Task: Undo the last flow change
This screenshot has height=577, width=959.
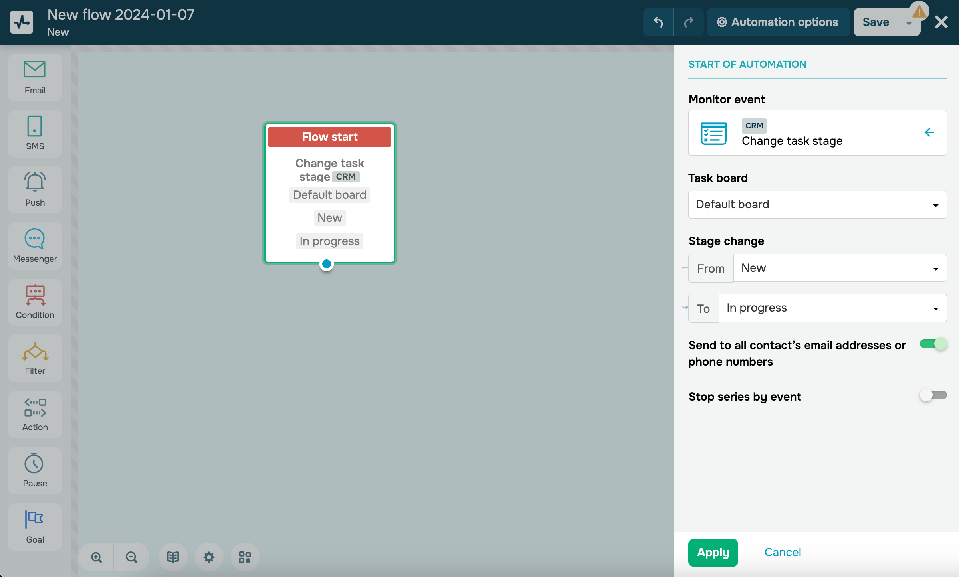Action: coord(658,22)
